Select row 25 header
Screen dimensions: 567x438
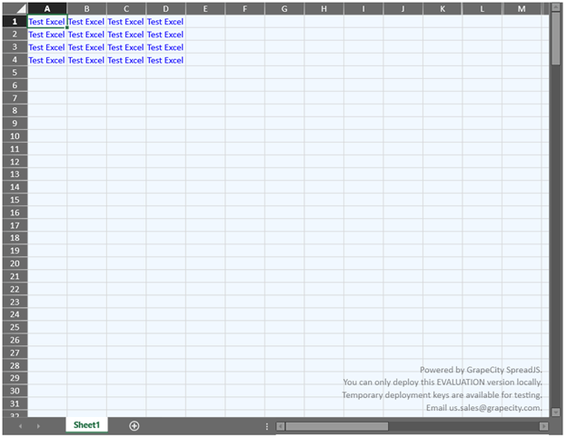tap(15, 327)
